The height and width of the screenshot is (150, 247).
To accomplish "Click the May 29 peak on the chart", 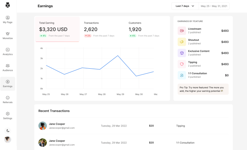I will point(118,56).
